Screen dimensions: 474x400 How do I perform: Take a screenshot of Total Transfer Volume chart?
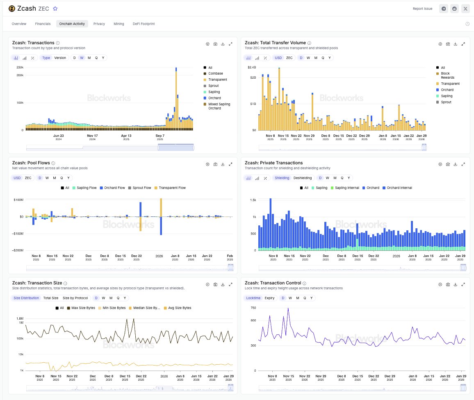(x=448, y=44)
